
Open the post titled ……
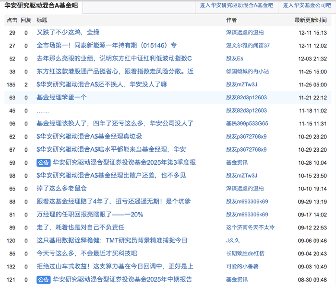tap(43, 111)
